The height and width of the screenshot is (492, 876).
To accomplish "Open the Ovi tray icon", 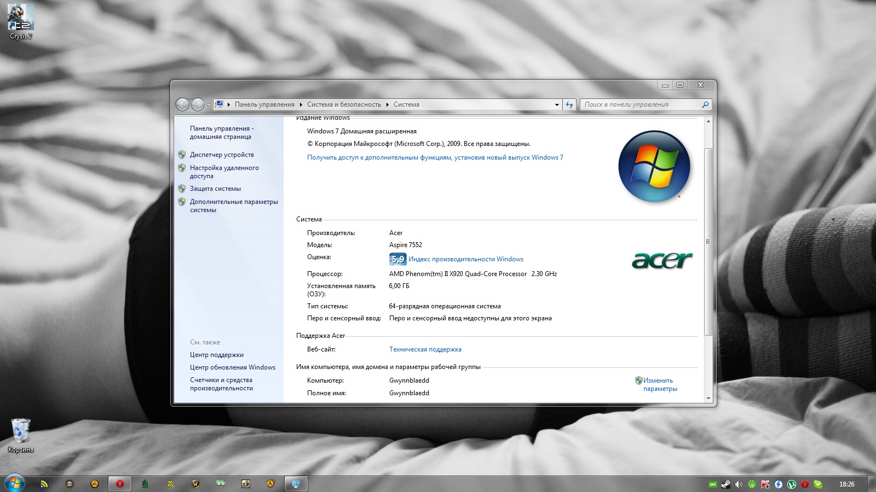I will 713,484.
